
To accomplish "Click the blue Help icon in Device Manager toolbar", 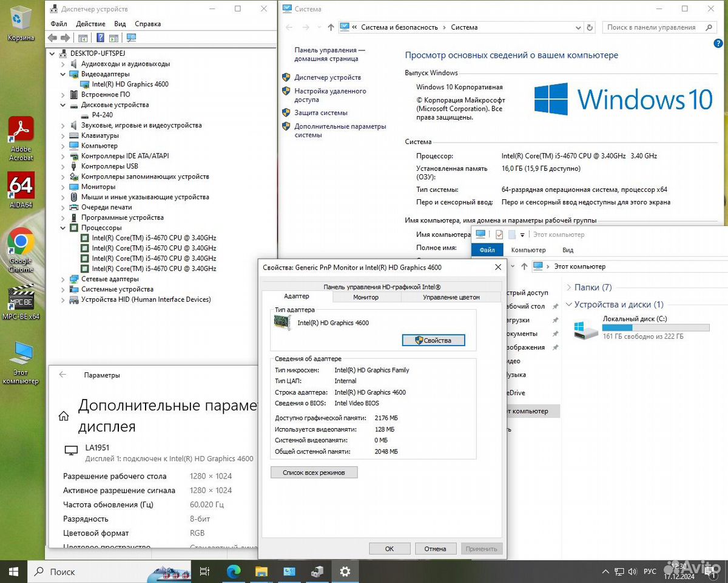I will (100, 38).
